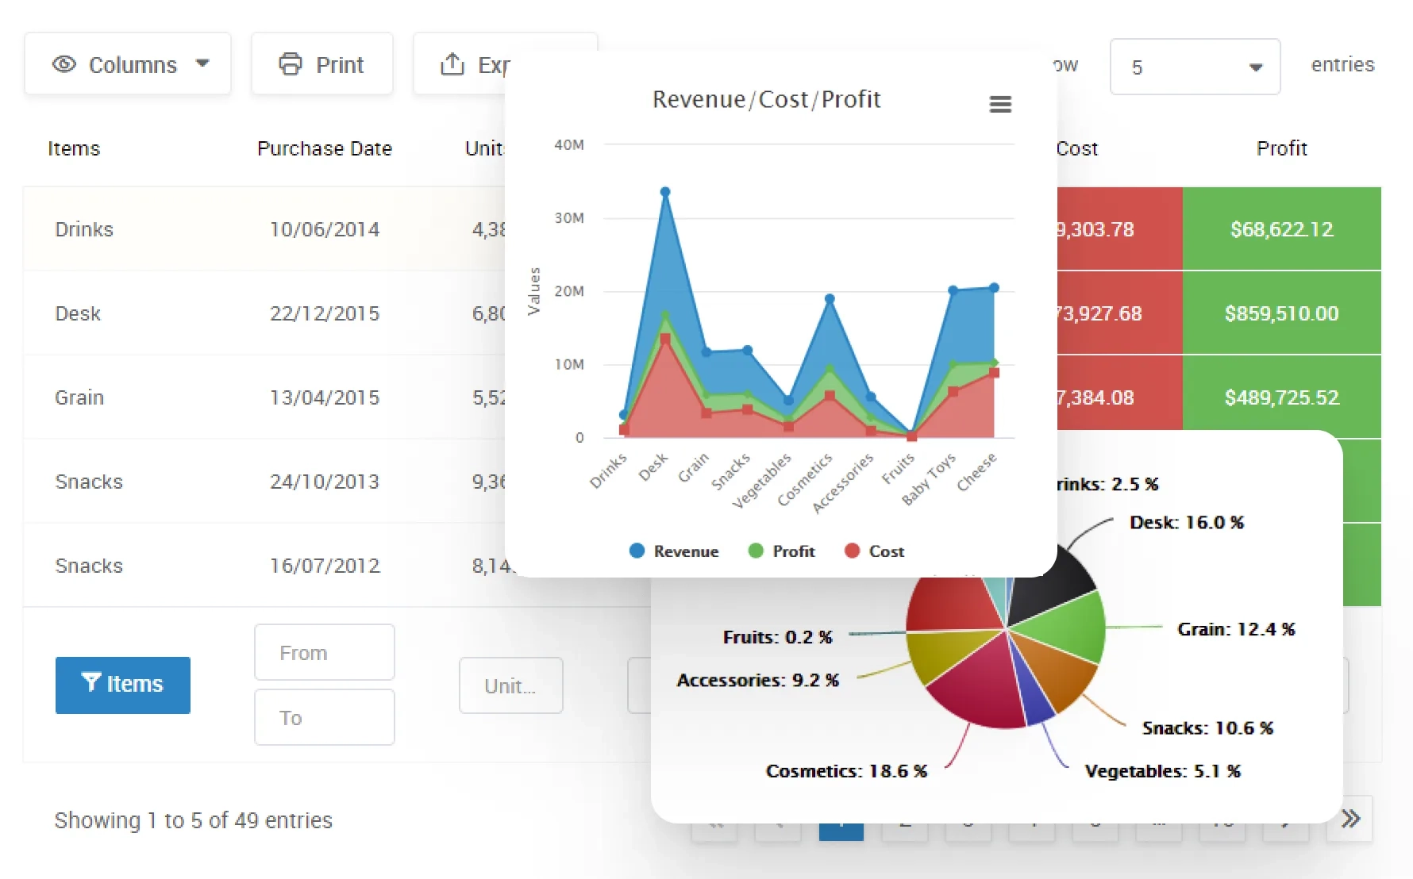Click the blue Items filter button

pos(122,684)
